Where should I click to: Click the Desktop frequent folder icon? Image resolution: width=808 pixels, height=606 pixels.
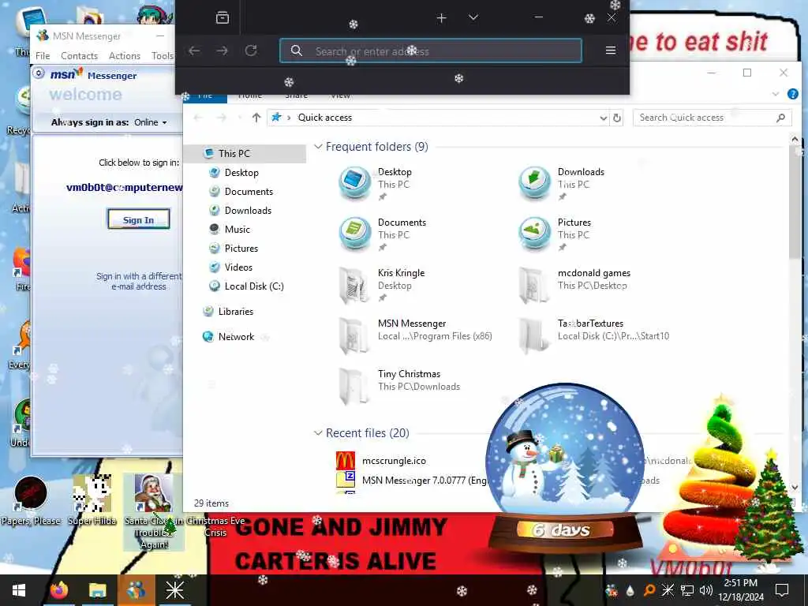click(354, 183)
